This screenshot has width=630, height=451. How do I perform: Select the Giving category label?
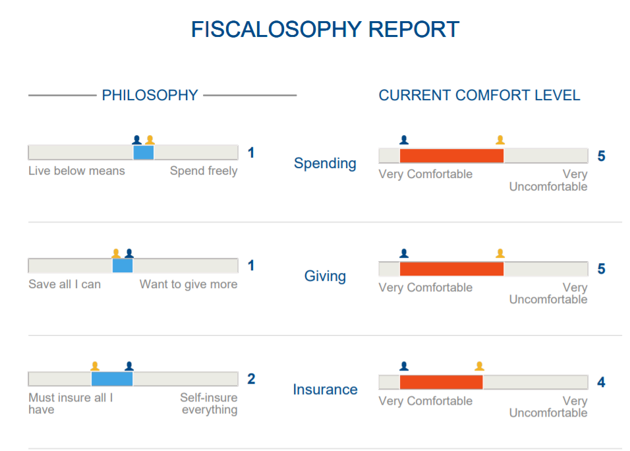point(325,276)
